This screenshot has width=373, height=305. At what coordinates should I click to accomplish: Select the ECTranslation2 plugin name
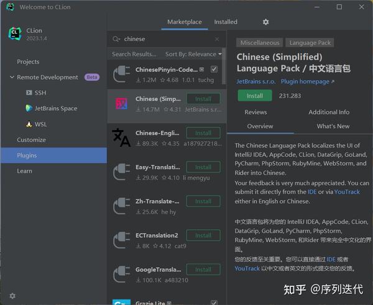point(157,235)
